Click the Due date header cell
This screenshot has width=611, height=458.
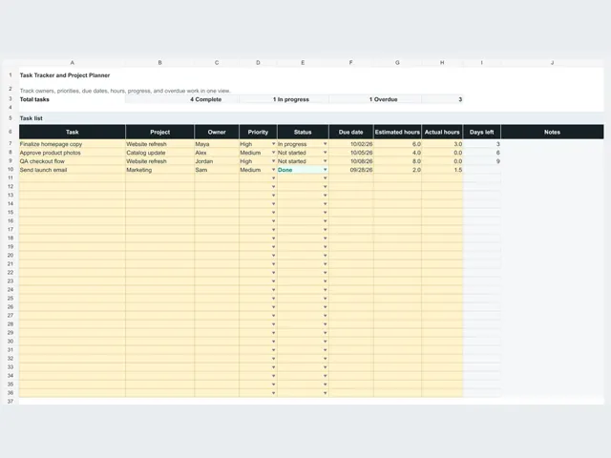[350, 132]
